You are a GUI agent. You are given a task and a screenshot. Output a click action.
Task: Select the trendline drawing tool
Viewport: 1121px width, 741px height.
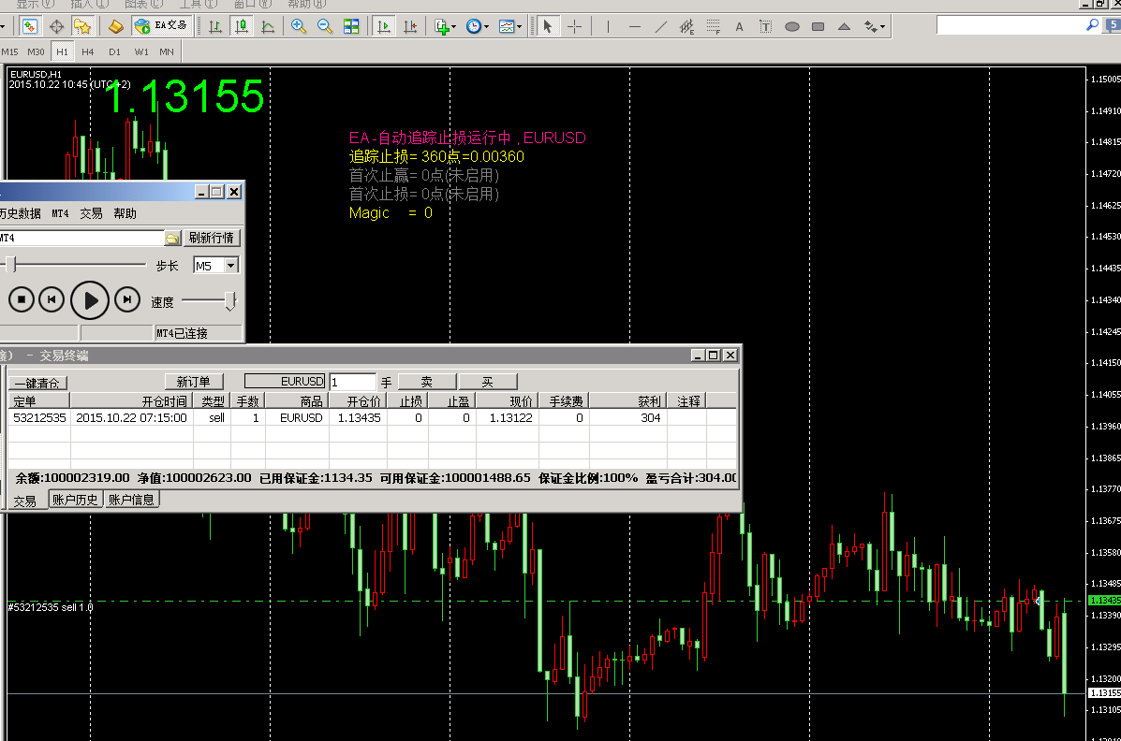(x=661, y=26)
